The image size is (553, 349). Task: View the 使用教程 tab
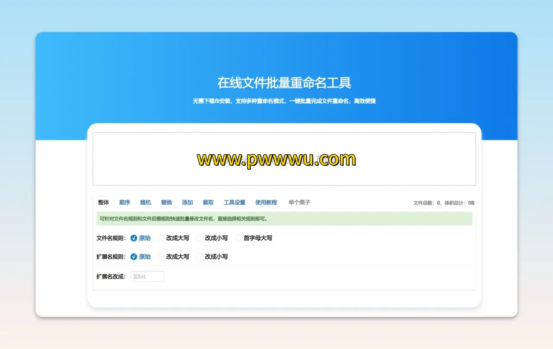[x=266, y=202]
